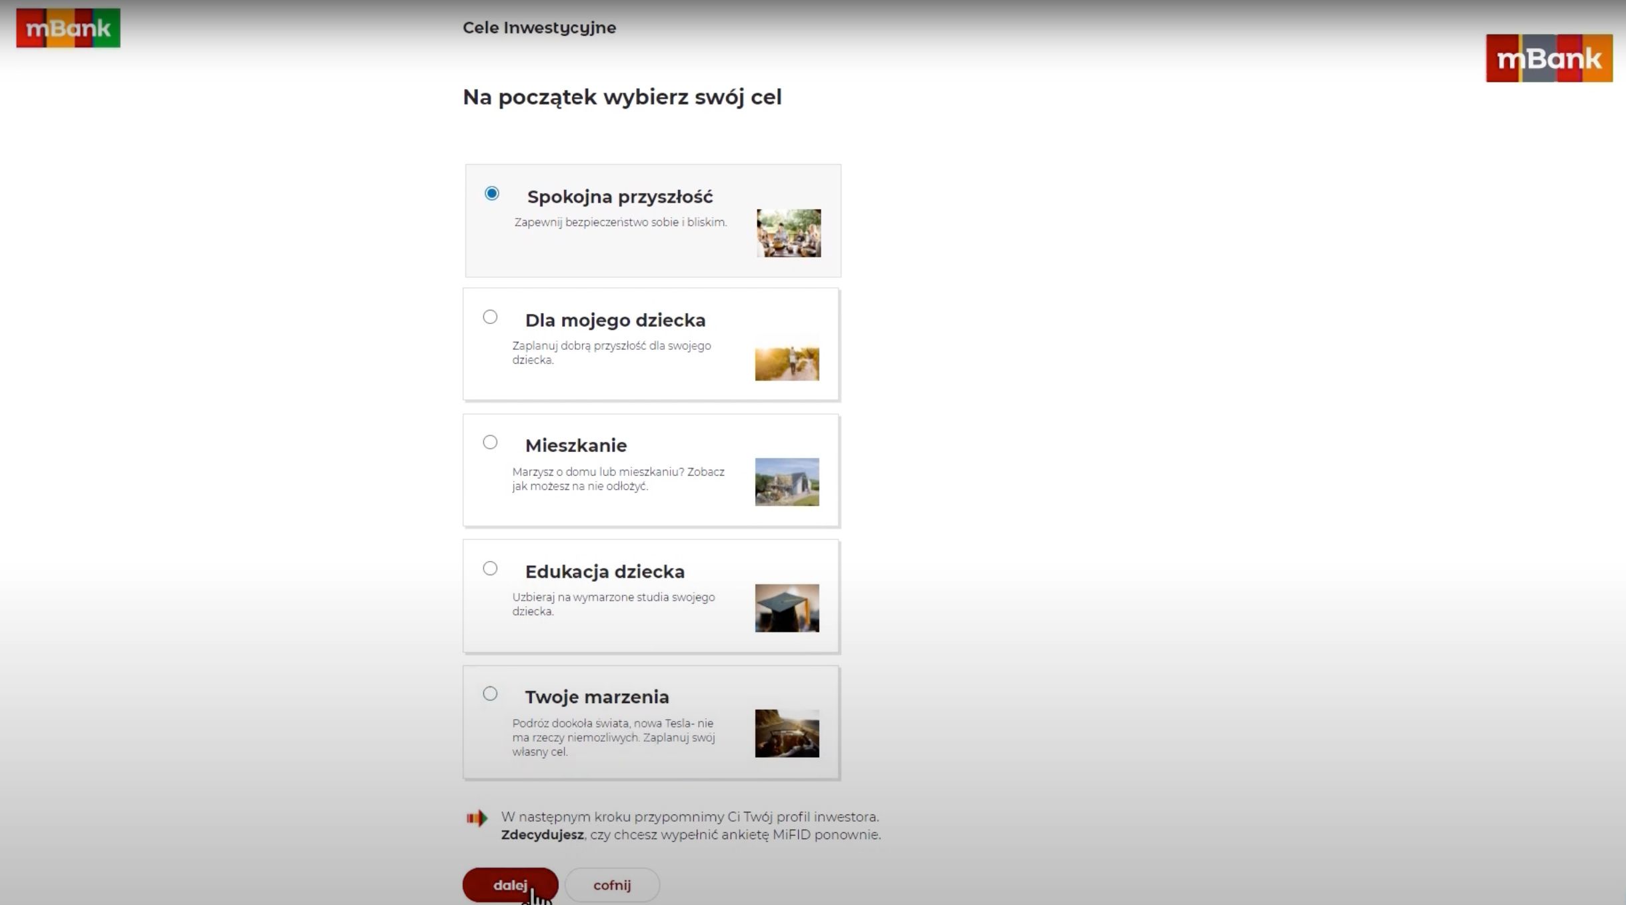Click the mBank logo in top-left corner
The height and width of the screenshot is (905, 1626).
(x=68, y=28)
